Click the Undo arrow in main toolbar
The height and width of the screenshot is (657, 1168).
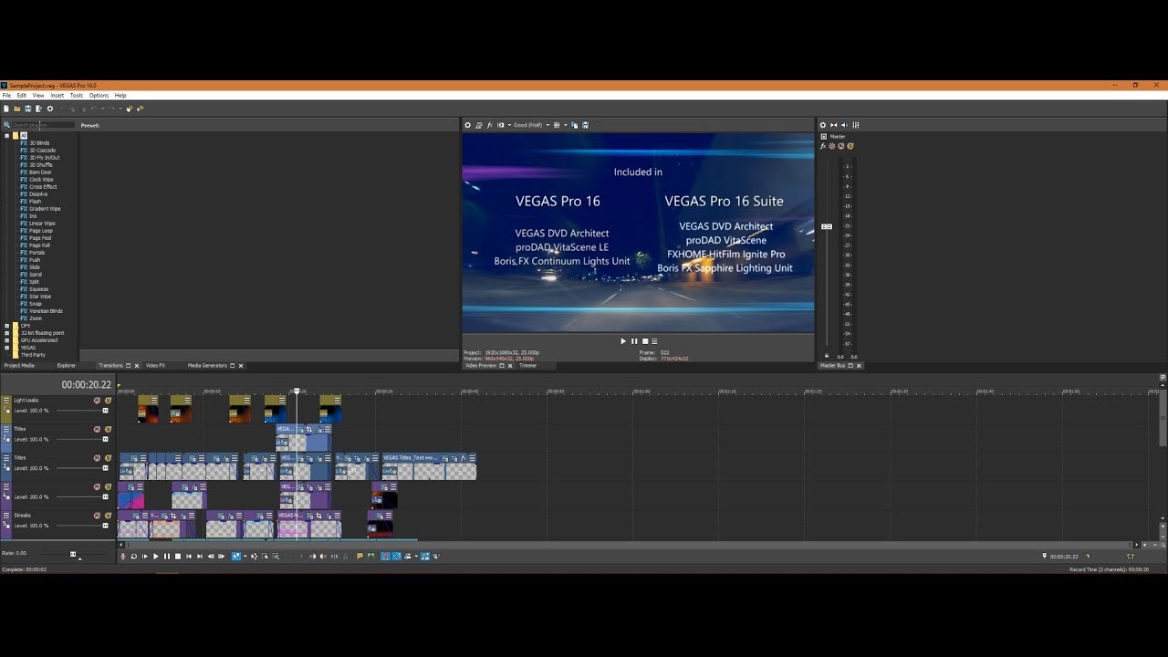[94, 109]
